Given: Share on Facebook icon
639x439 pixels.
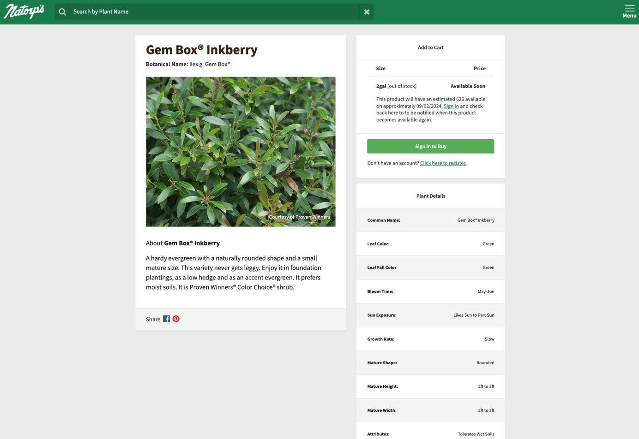Looking at the screenshot, I should [167, 319].
